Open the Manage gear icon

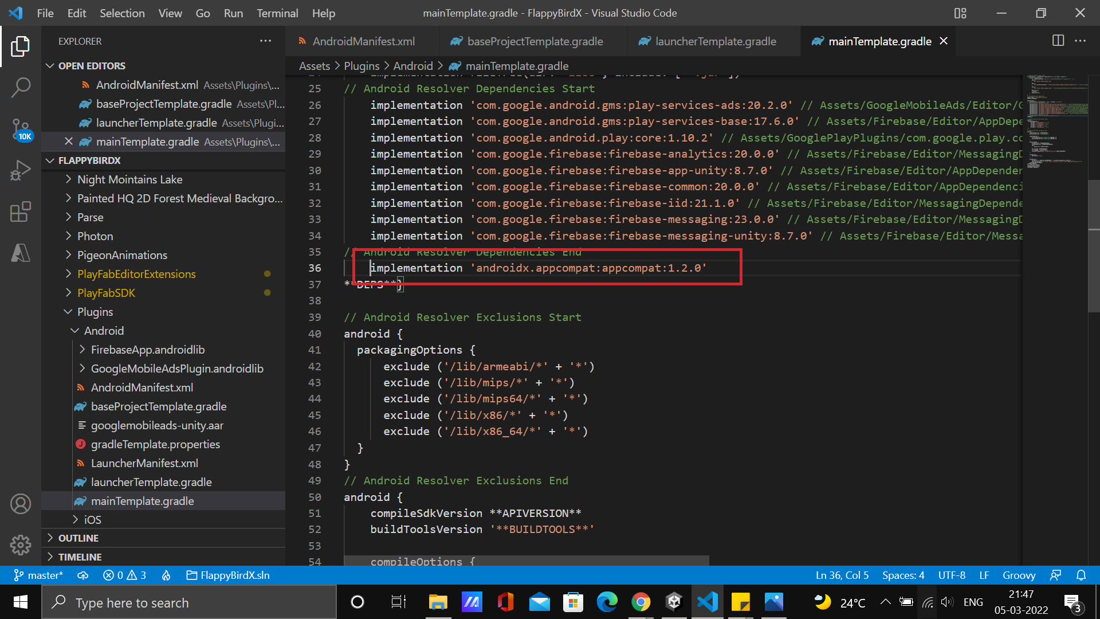pos(21,545)
